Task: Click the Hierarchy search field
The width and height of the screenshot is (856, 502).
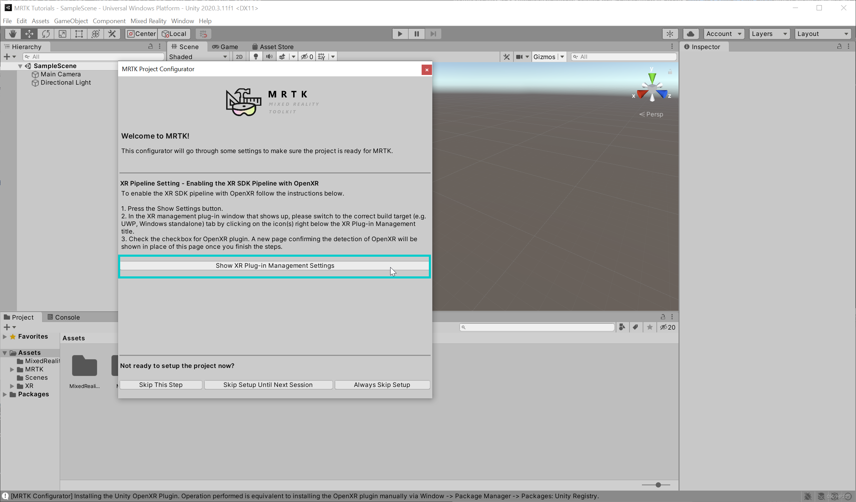Action: coord(94,57)
